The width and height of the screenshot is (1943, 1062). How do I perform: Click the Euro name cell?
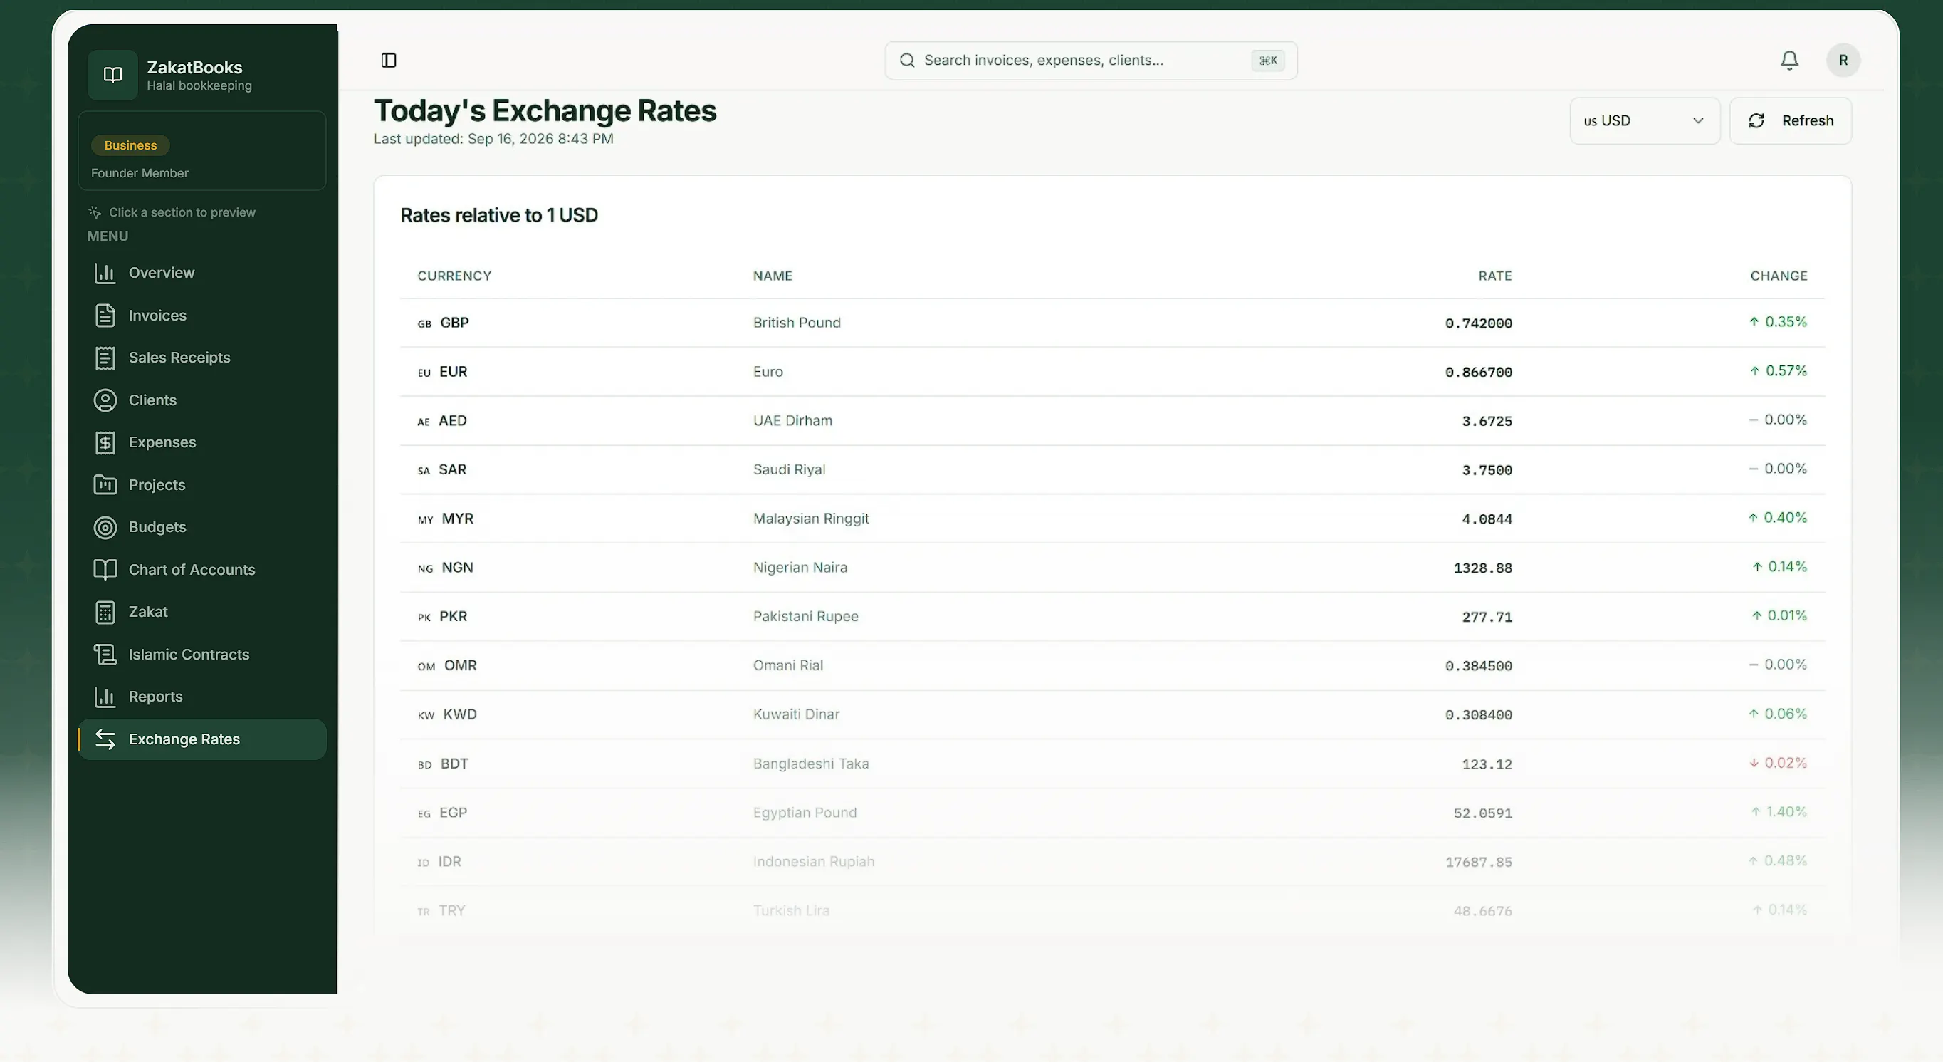[x=768, y=371]
